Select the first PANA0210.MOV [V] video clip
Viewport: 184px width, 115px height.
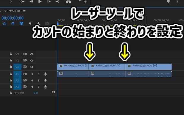point(73,67)
